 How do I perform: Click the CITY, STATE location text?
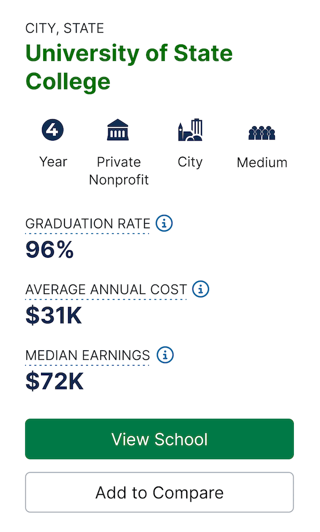point(65,28)
